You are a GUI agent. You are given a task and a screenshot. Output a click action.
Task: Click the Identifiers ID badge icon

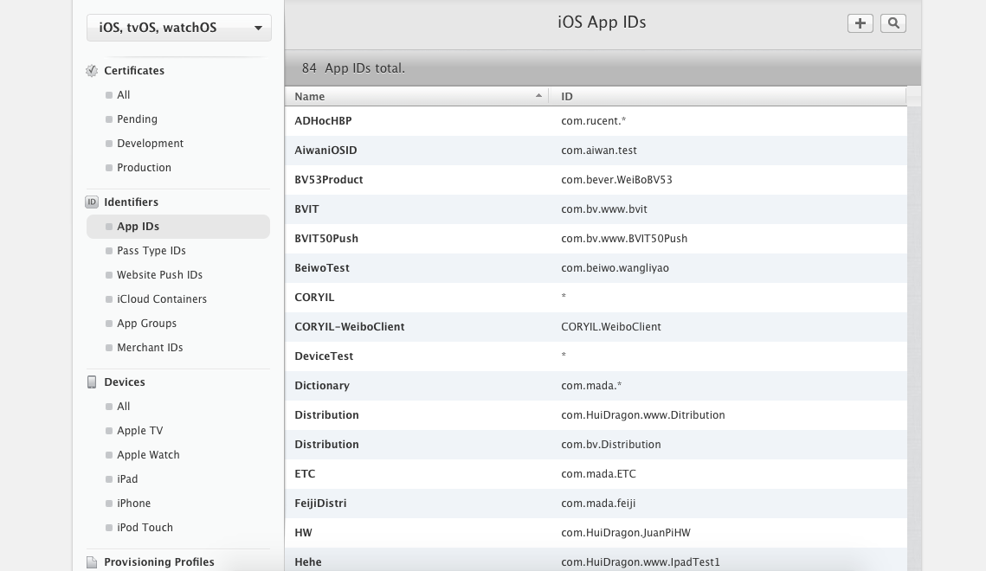click(92, 202)
